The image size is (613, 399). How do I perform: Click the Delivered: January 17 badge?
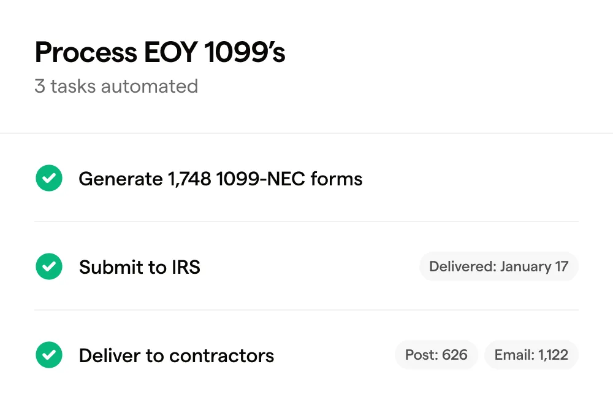pos(498,266)
